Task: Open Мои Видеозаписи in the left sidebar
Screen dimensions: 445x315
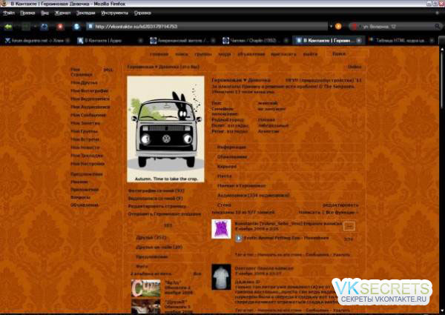Action: tap(90, 99)
